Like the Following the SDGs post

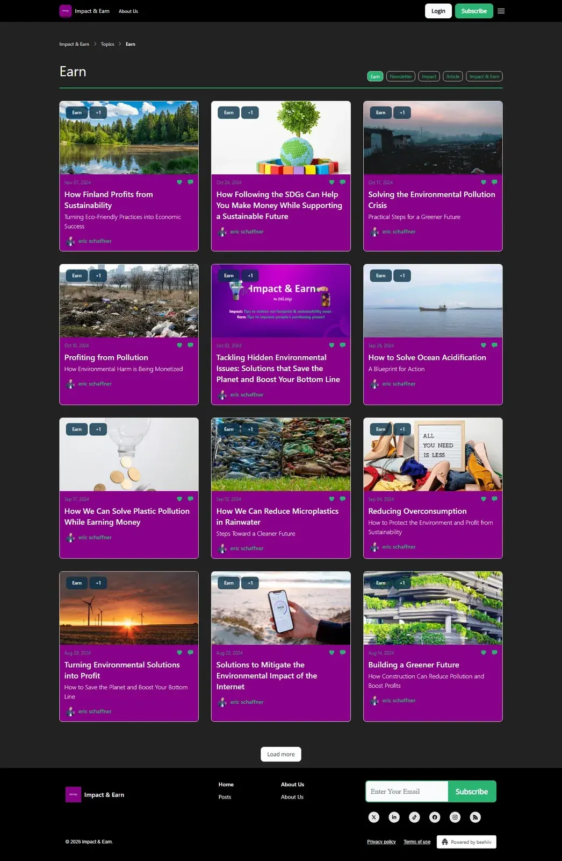tap(332, 182)
